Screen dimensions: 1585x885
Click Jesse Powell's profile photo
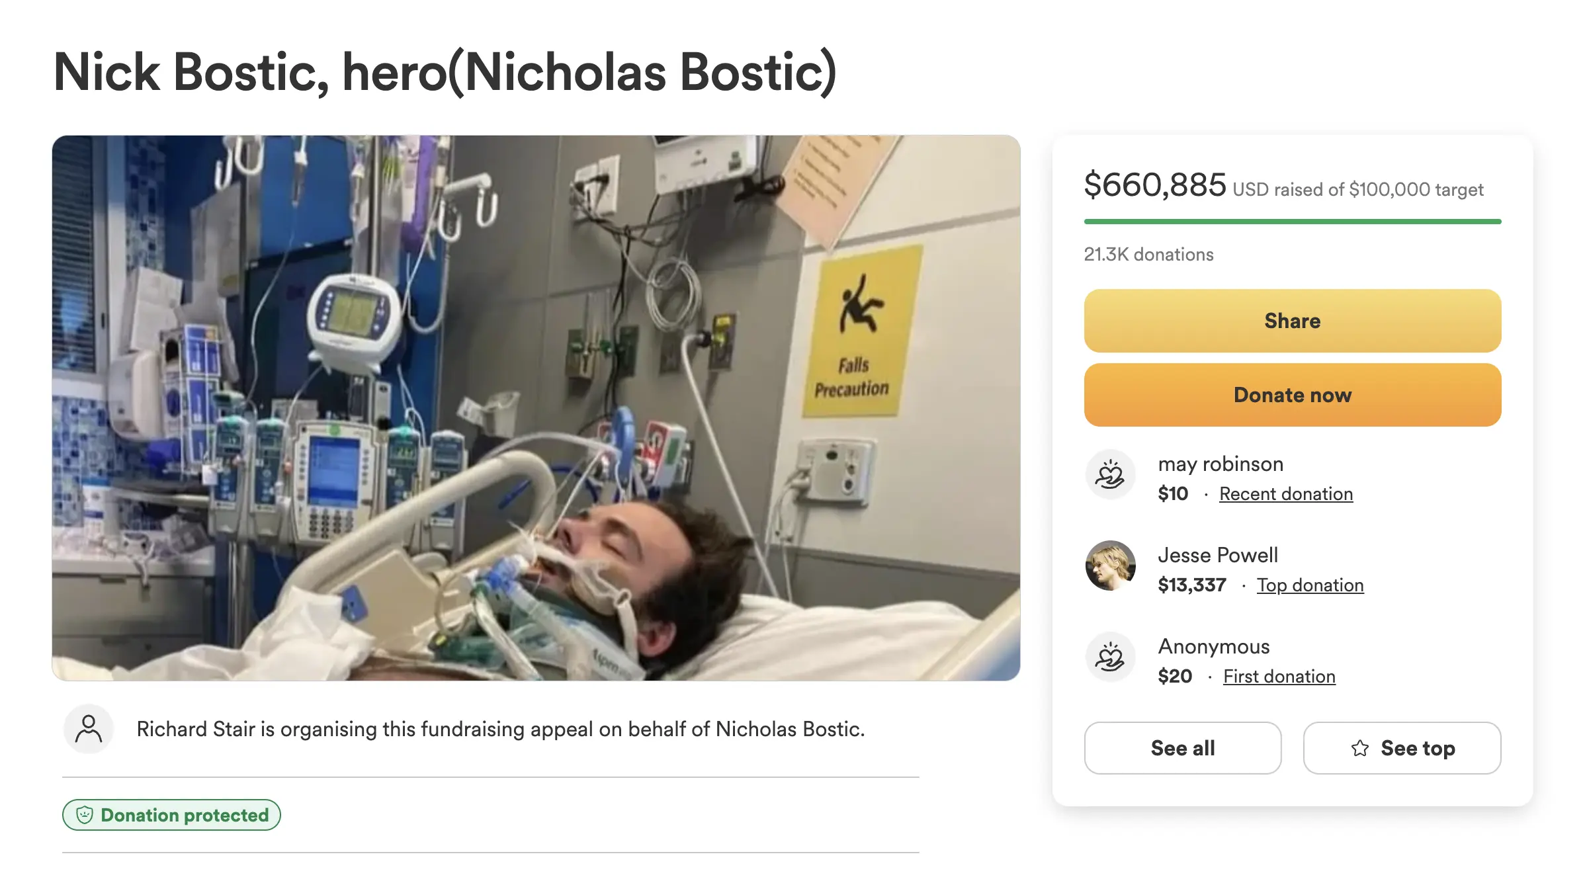tap(1110, 566)
